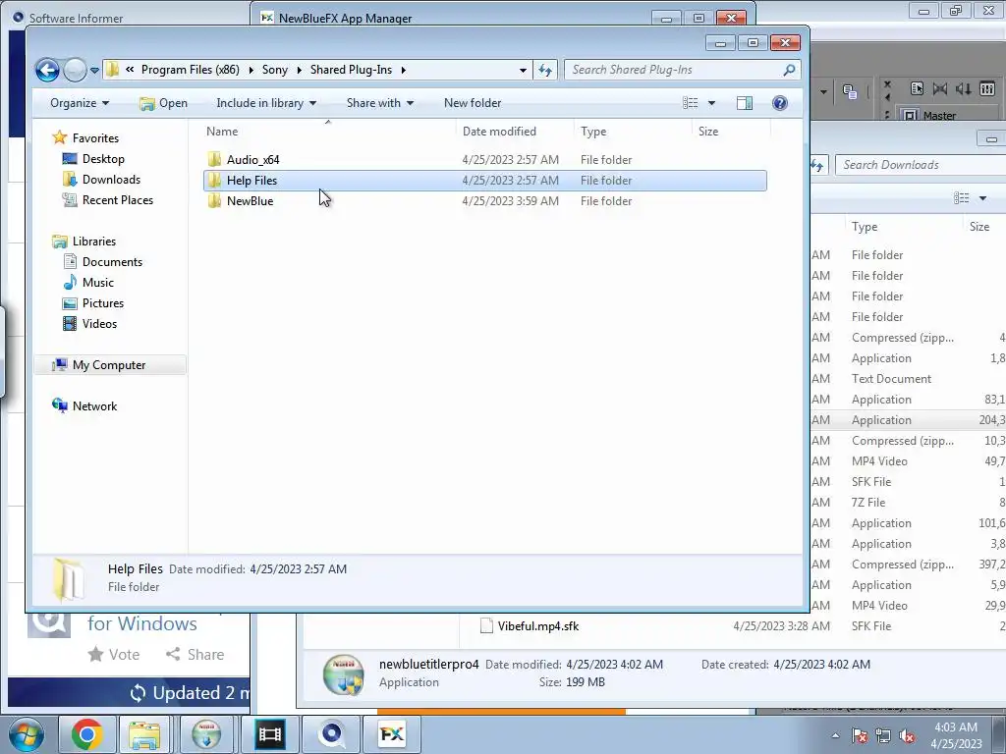Open Documents library
Image resolution: width=1006 pixels, height=754 pixels.
pos(112,261)
